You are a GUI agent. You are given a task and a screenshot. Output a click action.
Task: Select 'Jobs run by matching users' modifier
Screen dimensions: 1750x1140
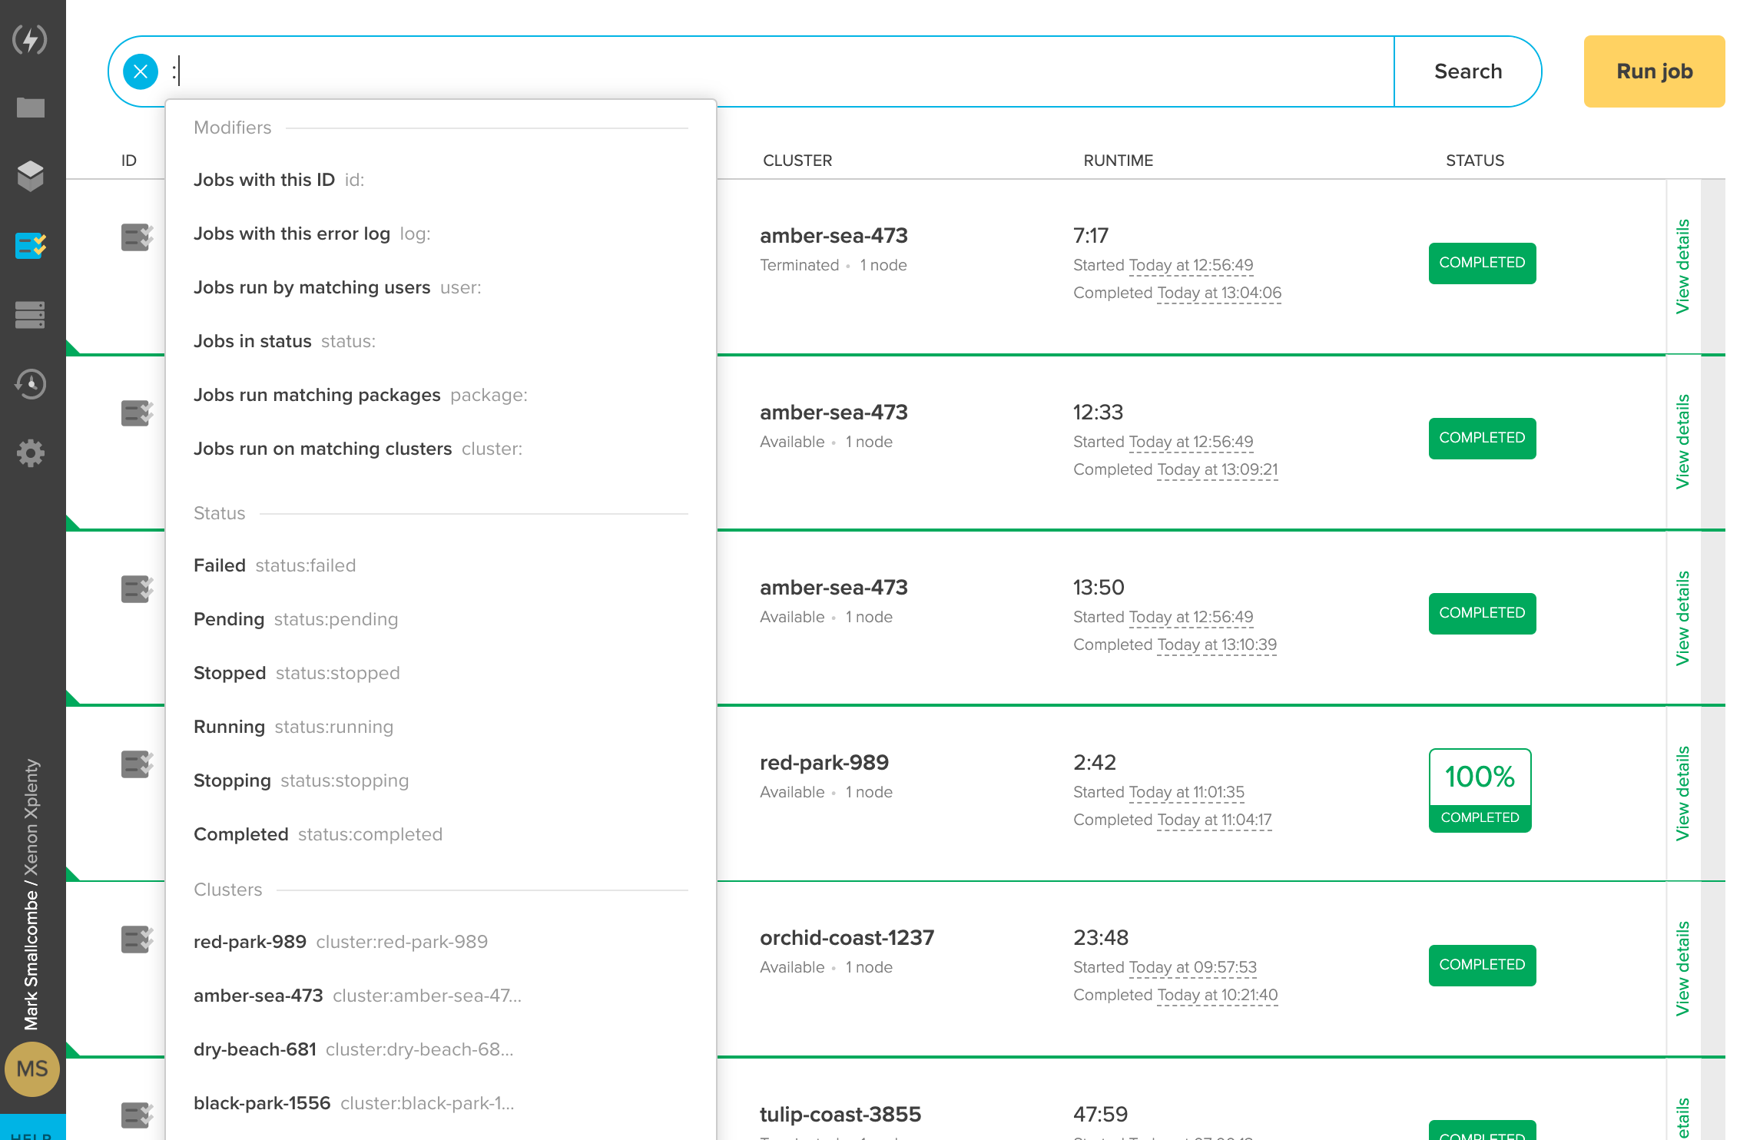coord(441,287)
